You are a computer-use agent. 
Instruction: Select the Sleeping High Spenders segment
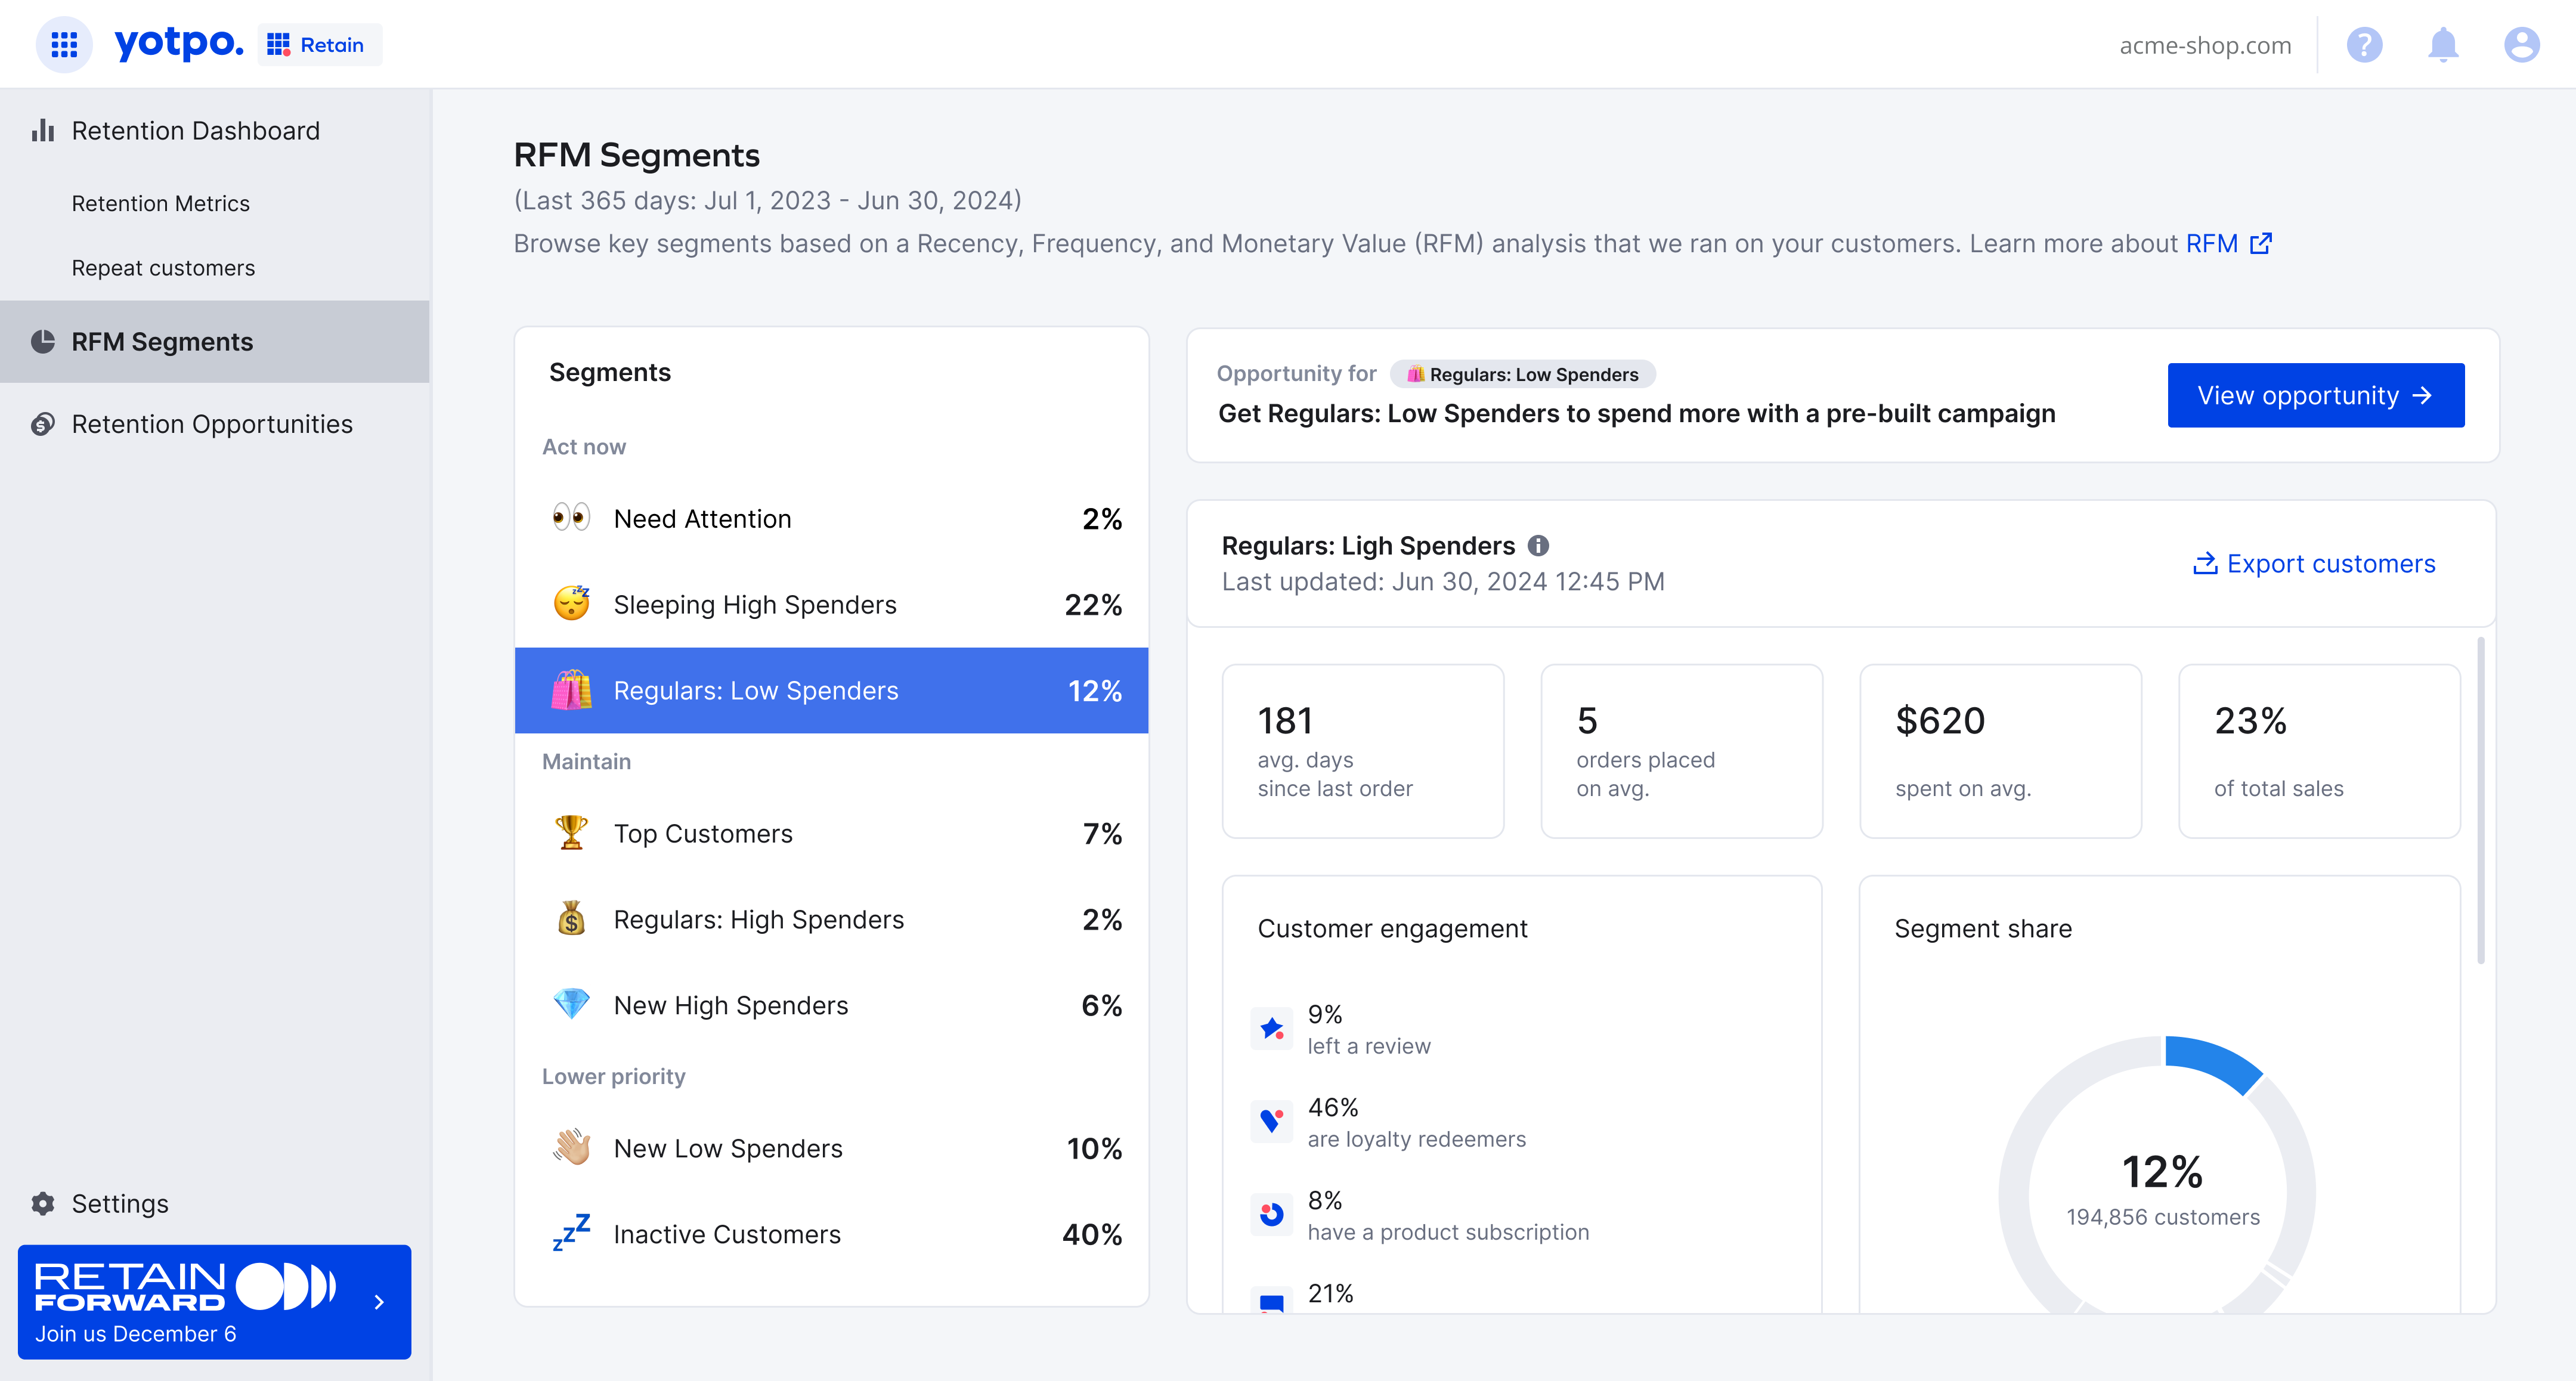831,604
